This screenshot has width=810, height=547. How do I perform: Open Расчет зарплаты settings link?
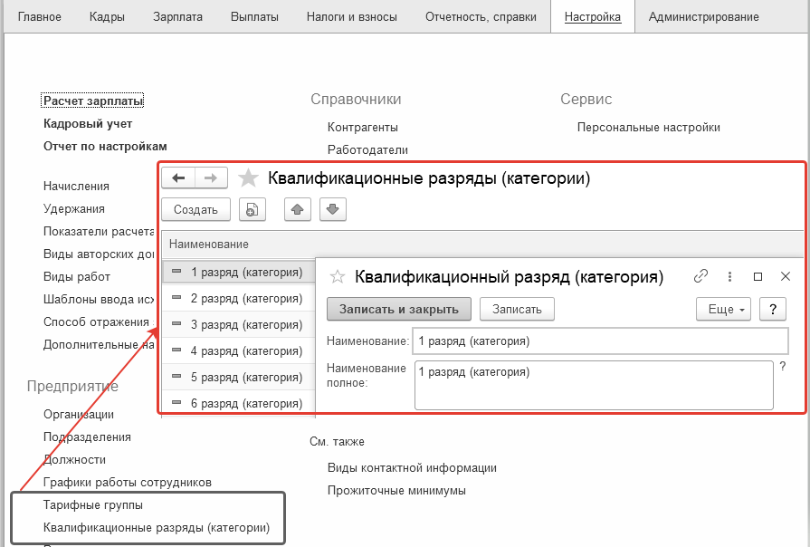point(93,101)
